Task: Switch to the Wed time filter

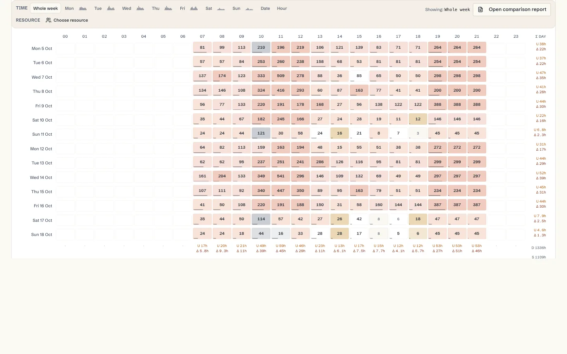Action: click(x=126, y=8)
